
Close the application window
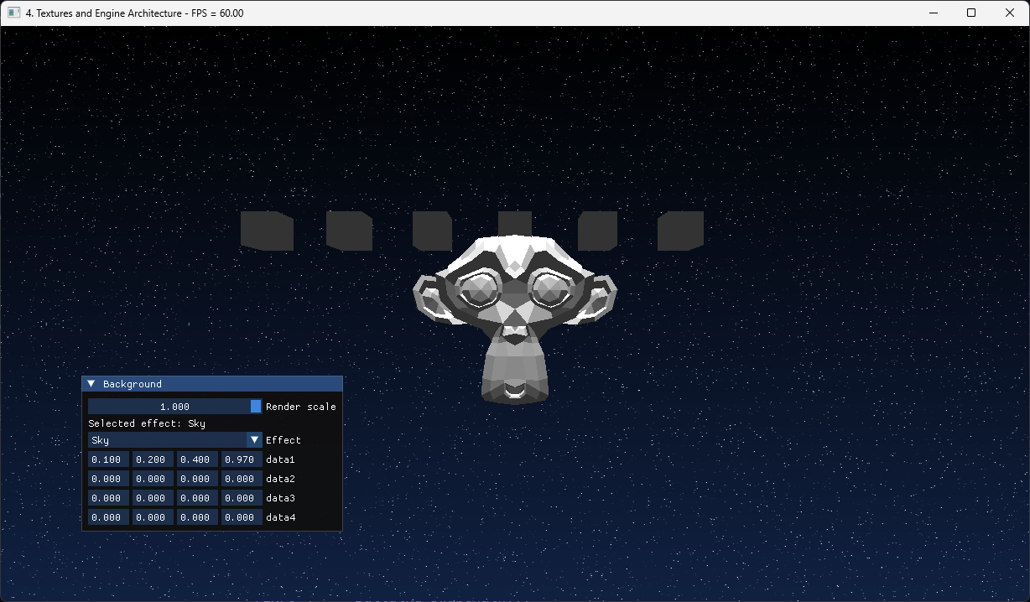(x=1010, y=13)
